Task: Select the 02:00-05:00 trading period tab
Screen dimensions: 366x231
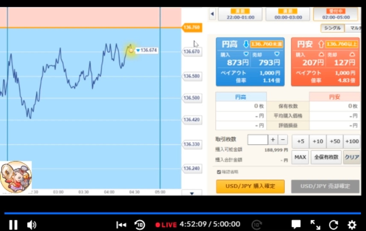Action: coord(336,14)
